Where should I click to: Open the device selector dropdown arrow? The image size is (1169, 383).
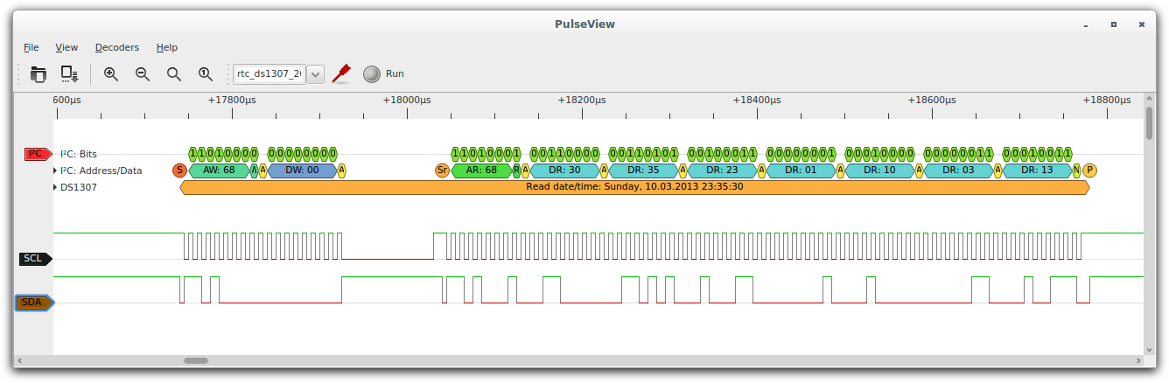pyautogui.click(x=316, y=74)
